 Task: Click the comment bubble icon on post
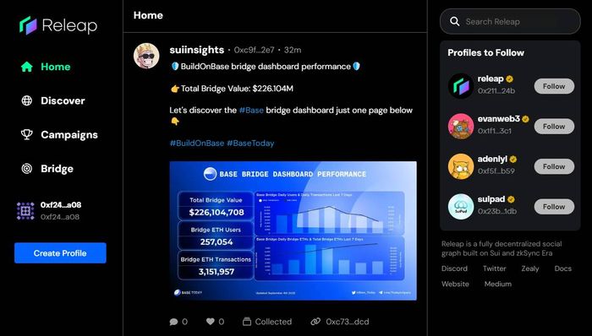173,322
